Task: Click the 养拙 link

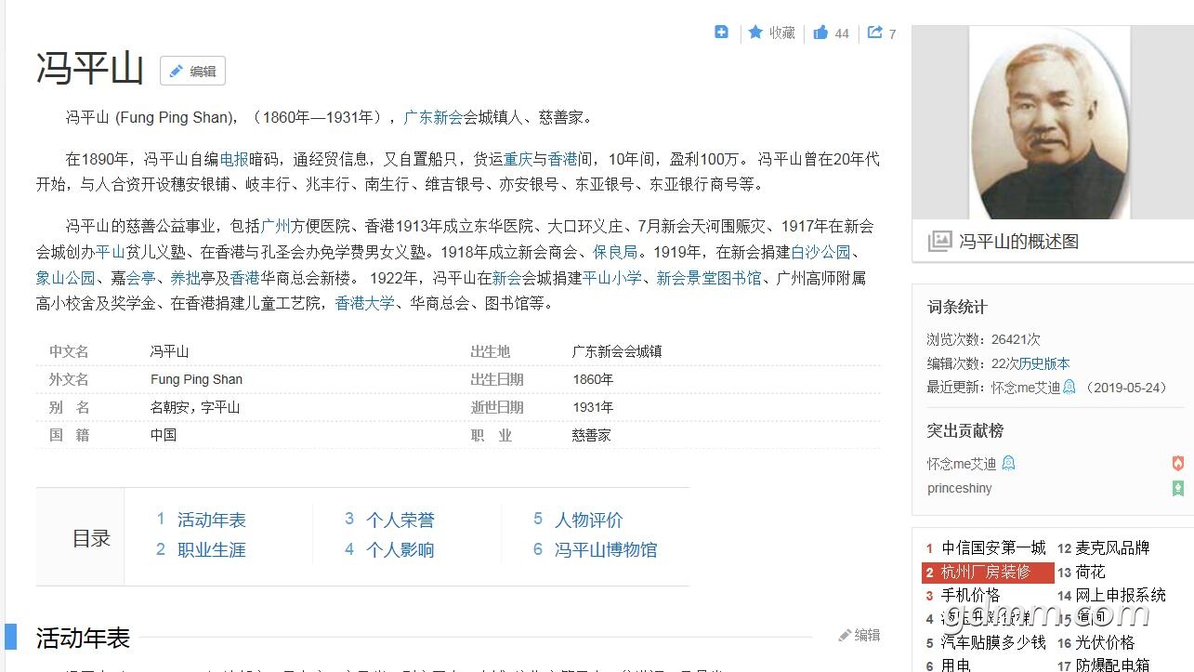Action: [186, 278]
